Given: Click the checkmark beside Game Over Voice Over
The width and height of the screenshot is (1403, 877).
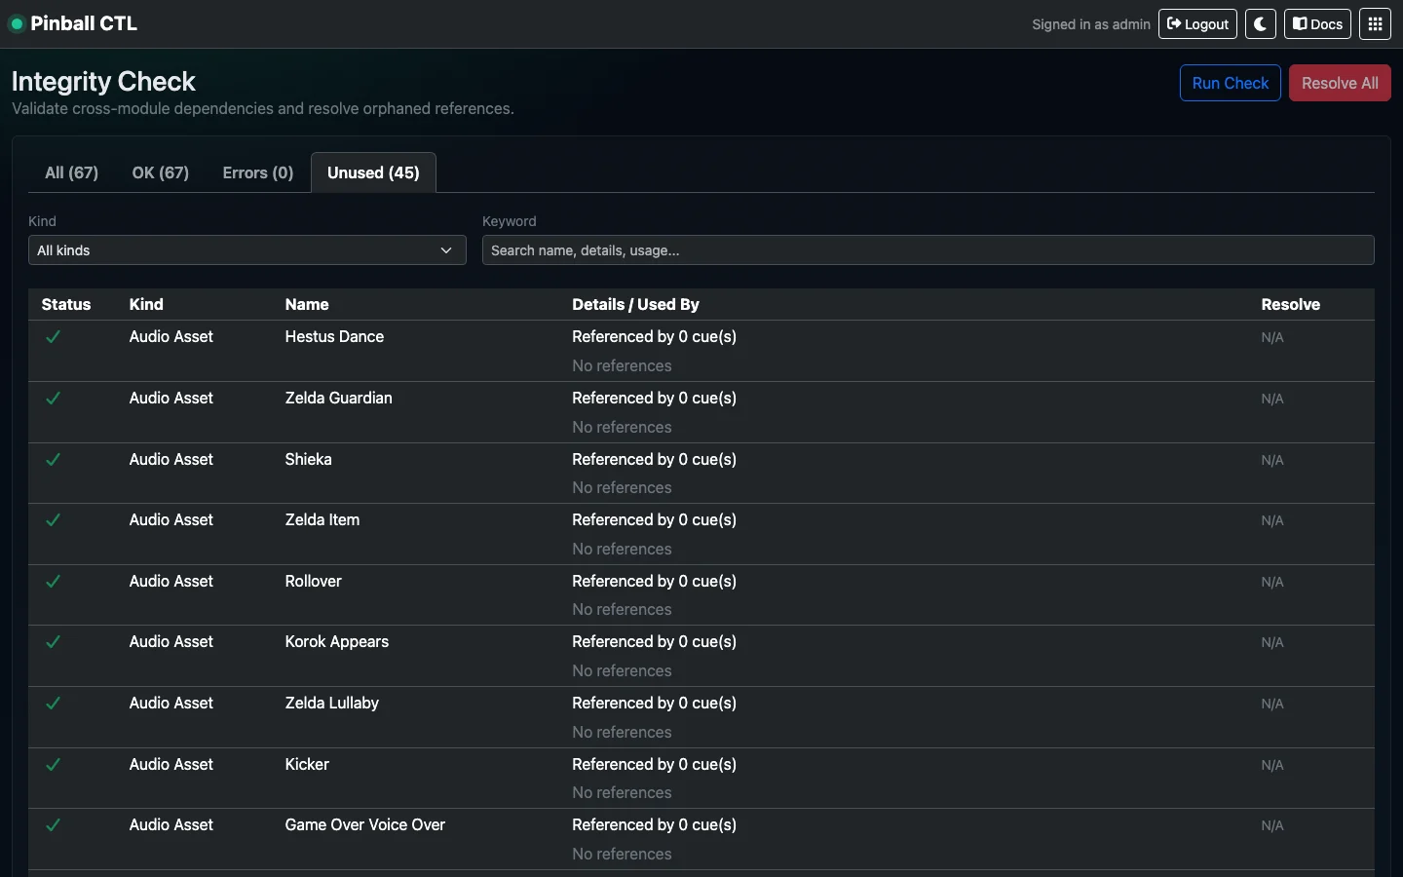Looking at the screenshot, I should [x=53, y=825].
